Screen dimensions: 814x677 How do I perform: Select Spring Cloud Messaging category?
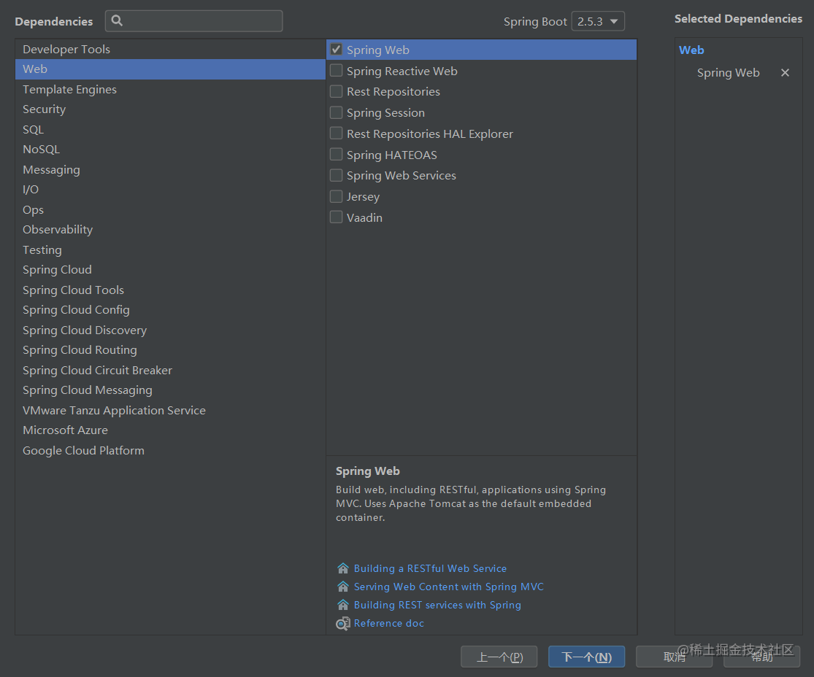tap(170, 390)
